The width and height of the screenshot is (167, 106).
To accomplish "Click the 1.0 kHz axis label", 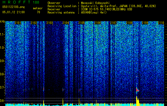I will pyautogui.click(x=2, y=48).
